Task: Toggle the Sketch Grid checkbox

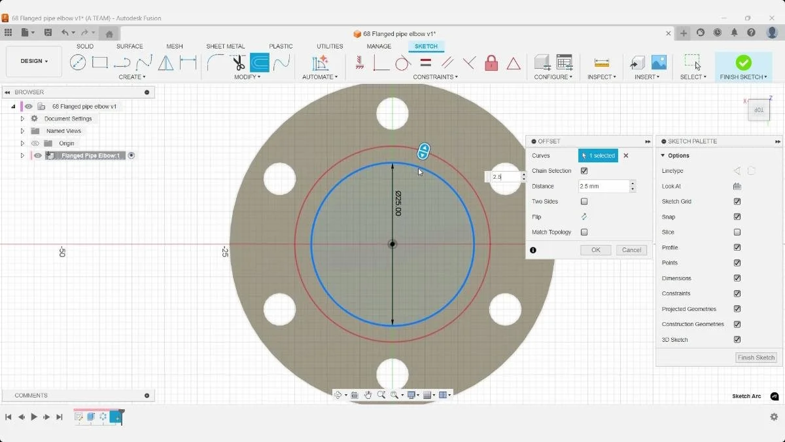Action: pyautogui.click(x=737, y=202)
